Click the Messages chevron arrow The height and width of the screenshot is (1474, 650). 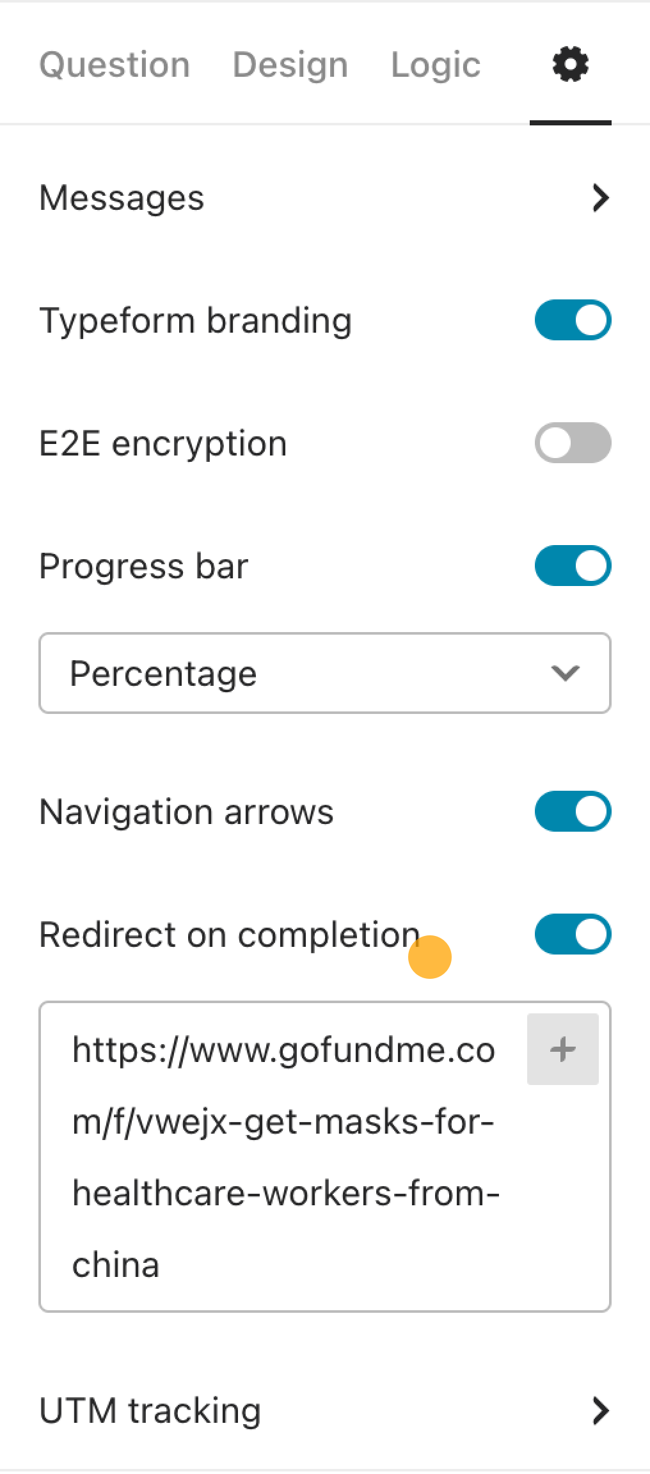600,198
